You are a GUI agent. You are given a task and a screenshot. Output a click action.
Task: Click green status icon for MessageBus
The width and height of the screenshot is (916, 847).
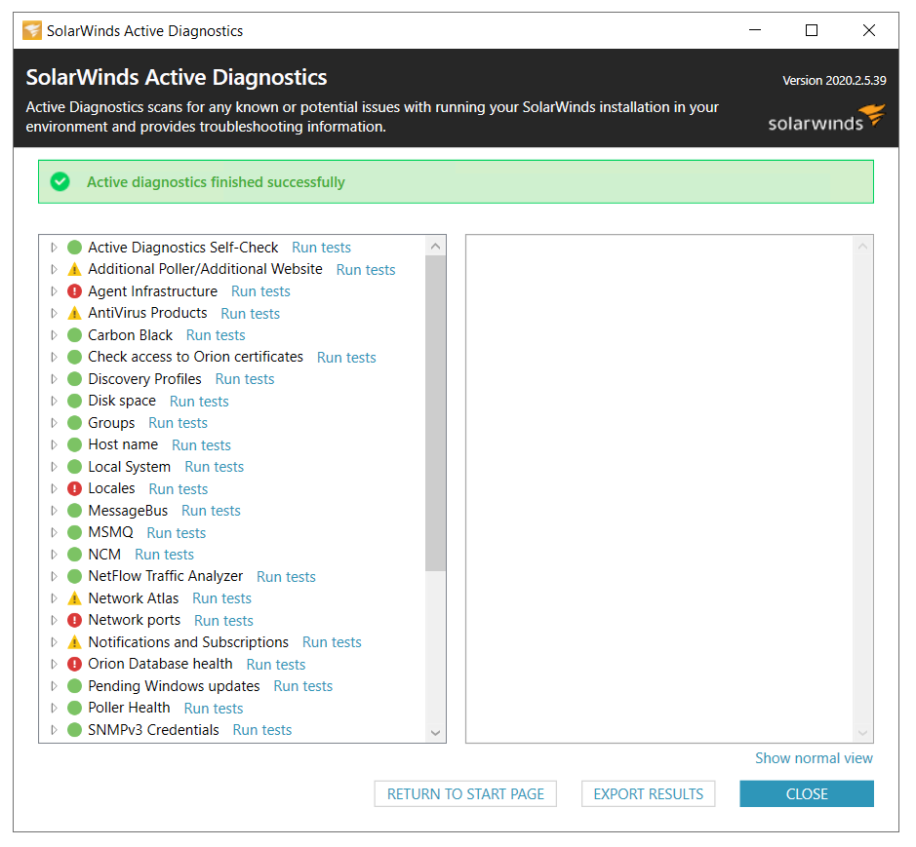click(x=74, y=511)
